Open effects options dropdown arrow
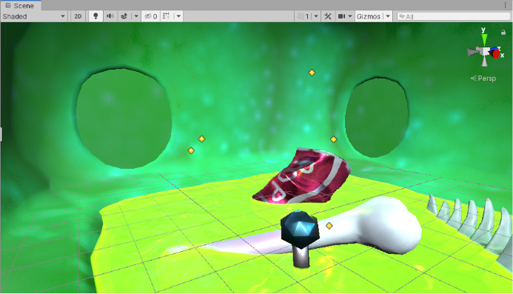The image size is (513, 294). click(136, 16)
